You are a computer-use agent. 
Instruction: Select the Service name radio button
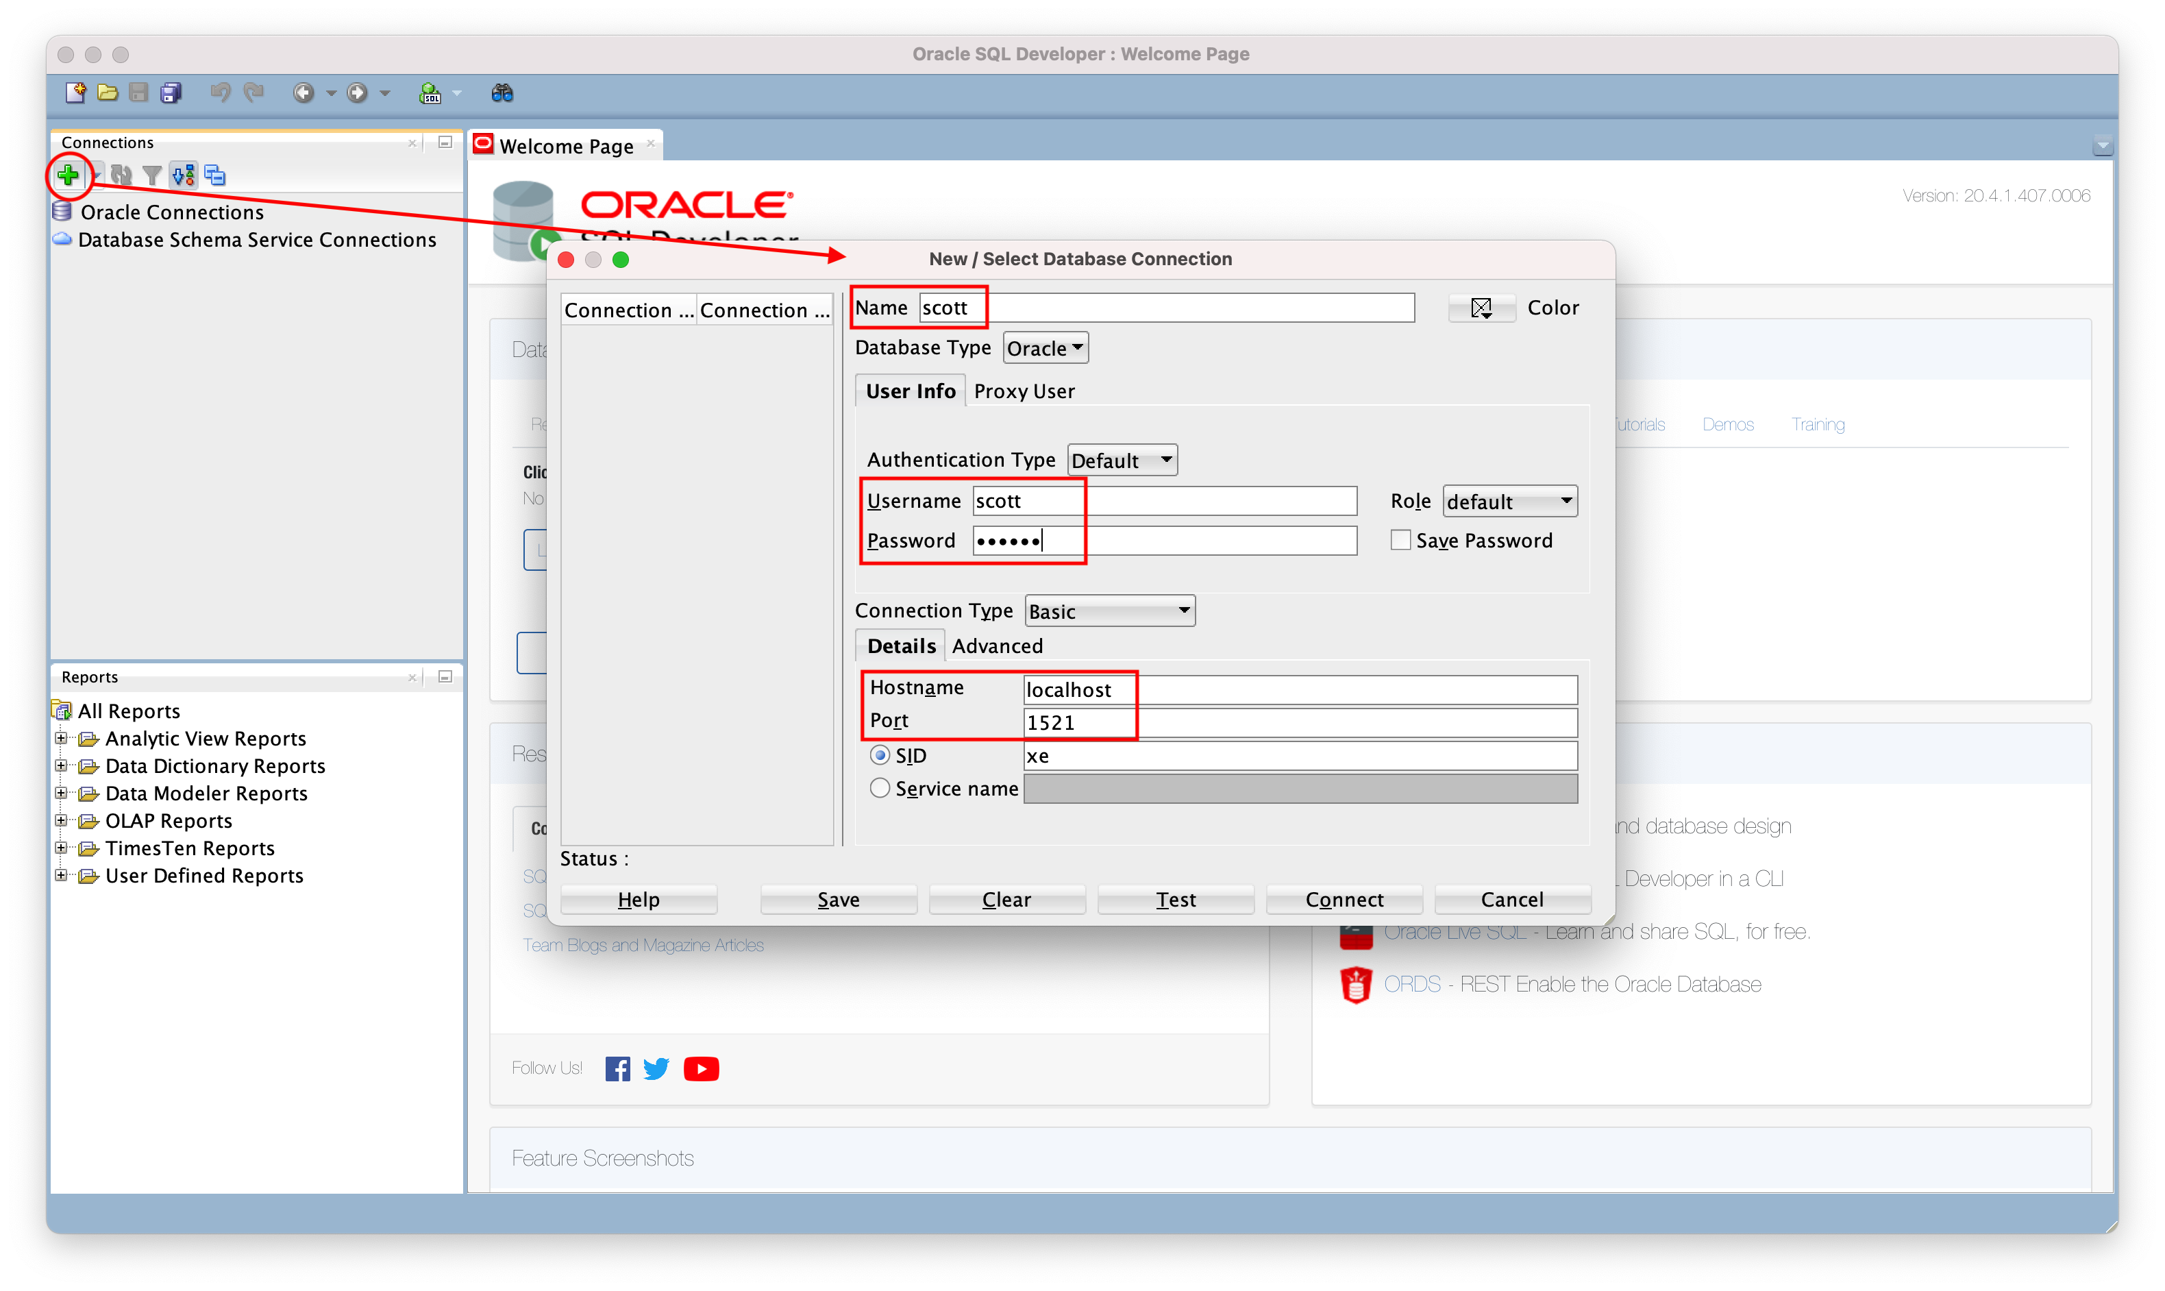880,788
